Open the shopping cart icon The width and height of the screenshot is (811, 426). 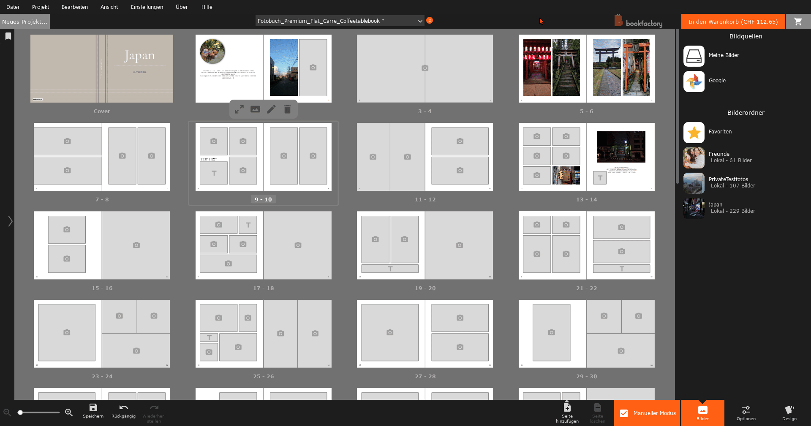click(x=798, y=22)
